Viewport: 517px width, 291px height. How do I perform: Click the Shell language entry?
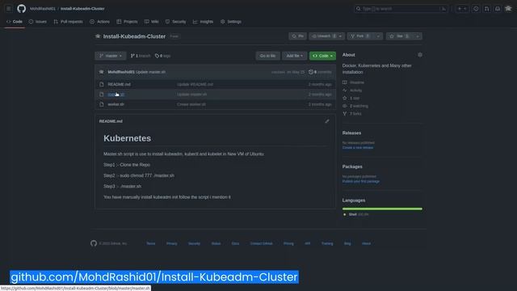click(356, 214)
